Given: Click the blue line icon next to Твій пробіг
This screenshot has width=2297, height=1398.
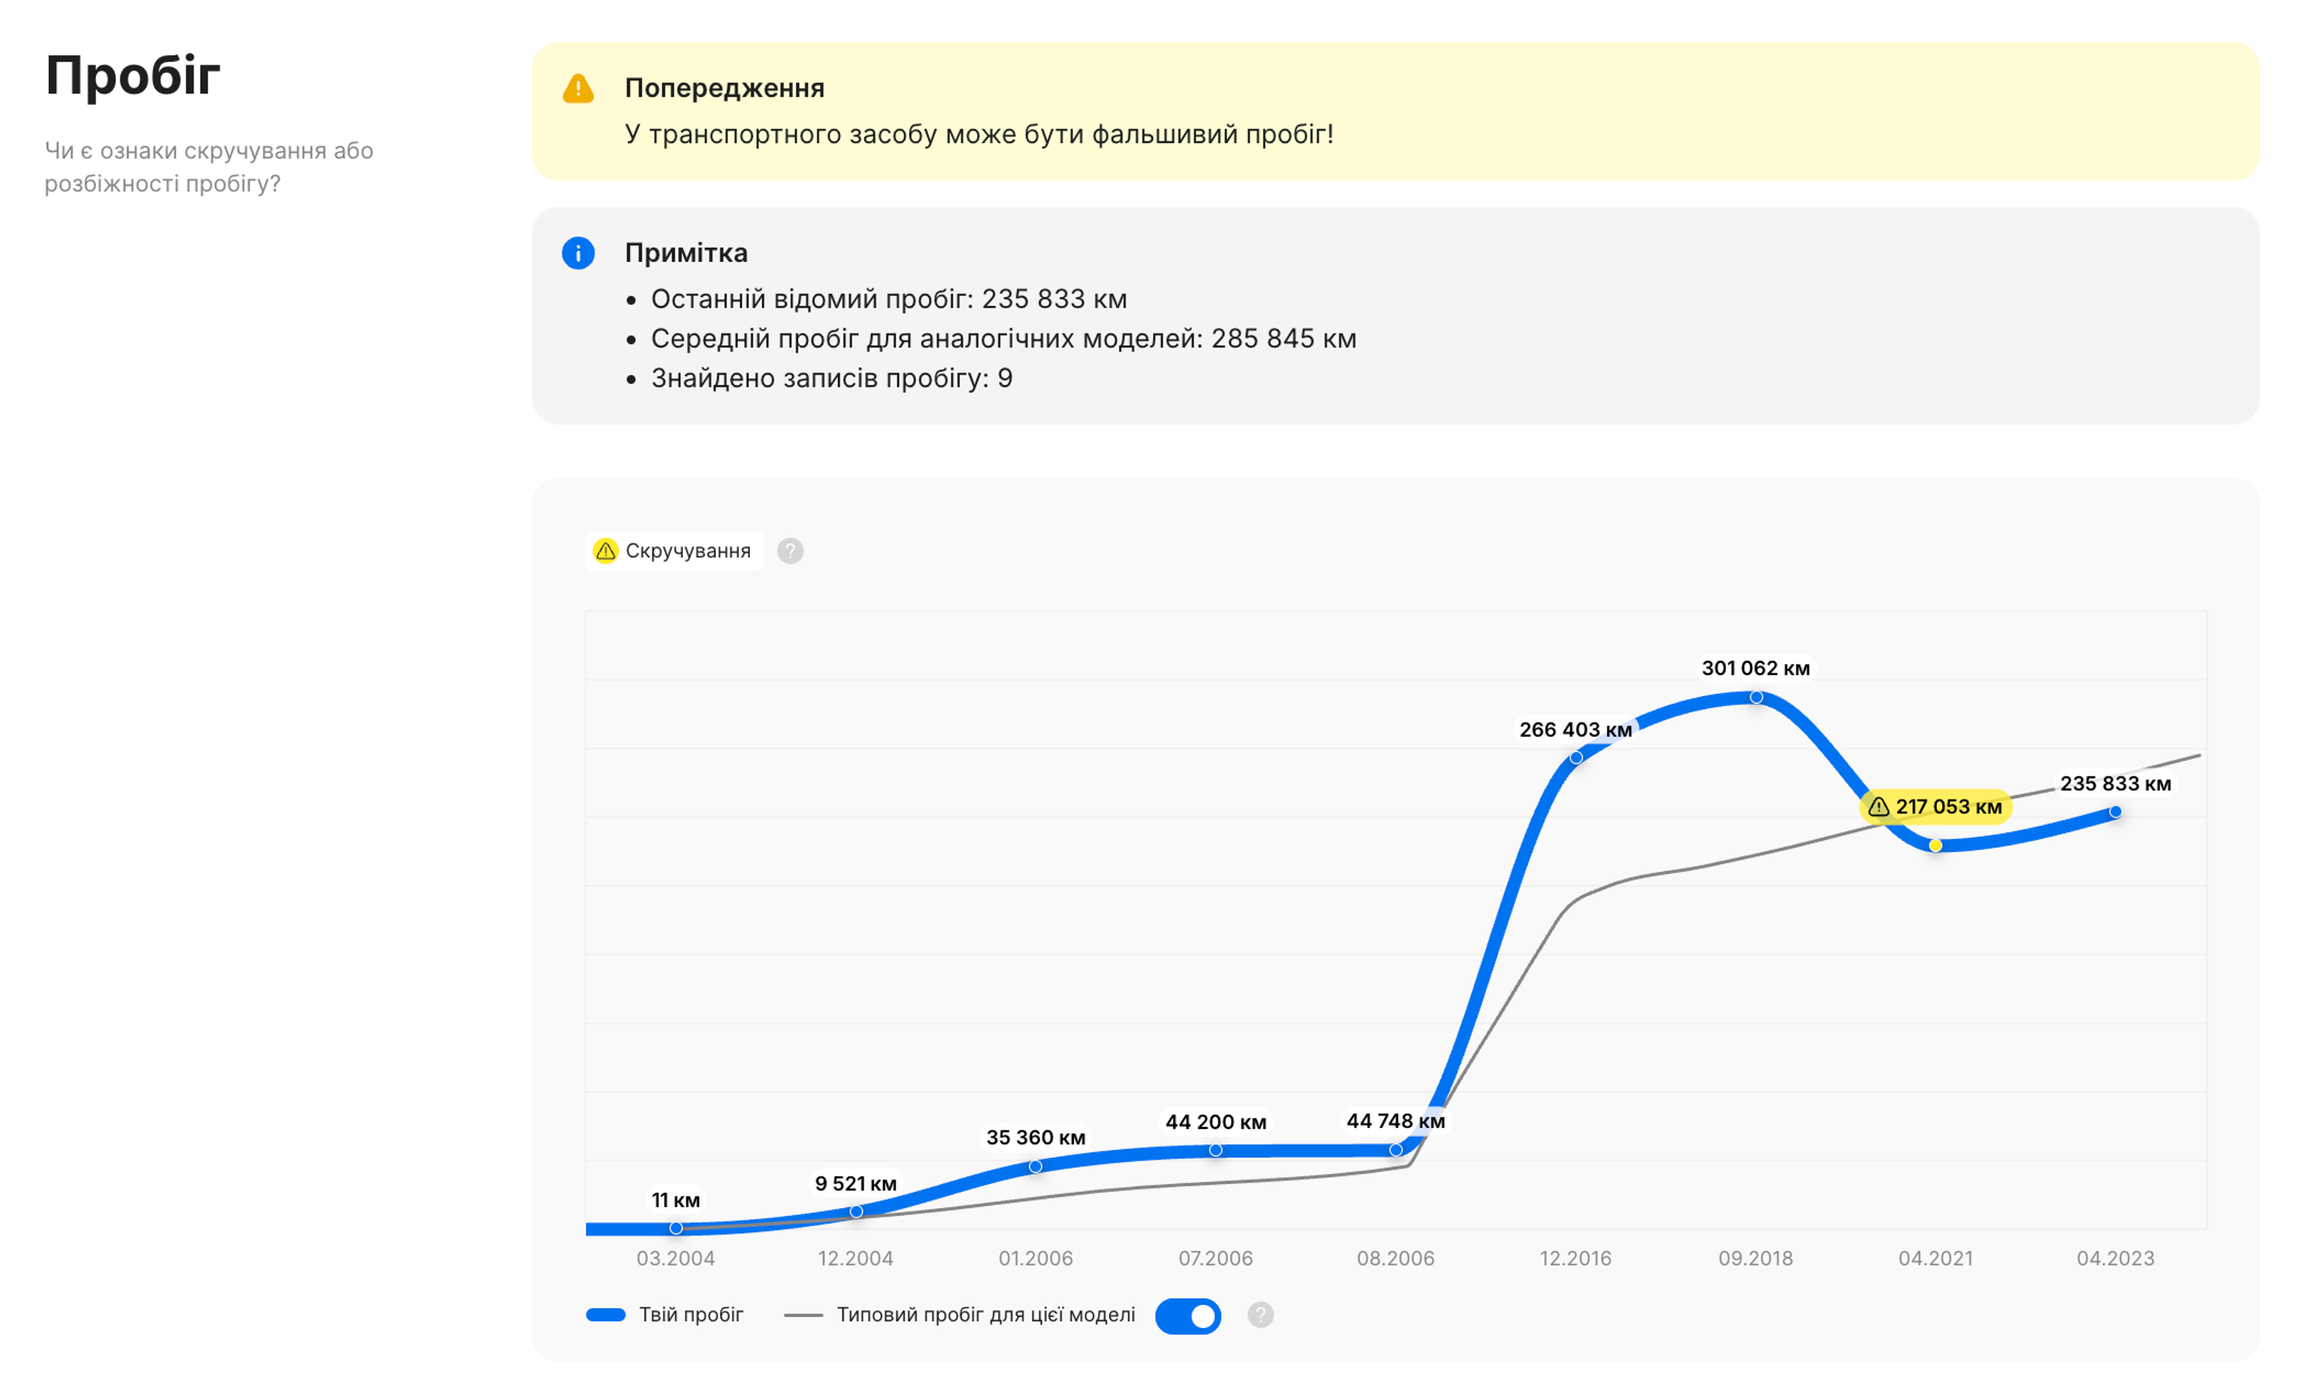Looking at the screenshot, I should coord(607,1314).
